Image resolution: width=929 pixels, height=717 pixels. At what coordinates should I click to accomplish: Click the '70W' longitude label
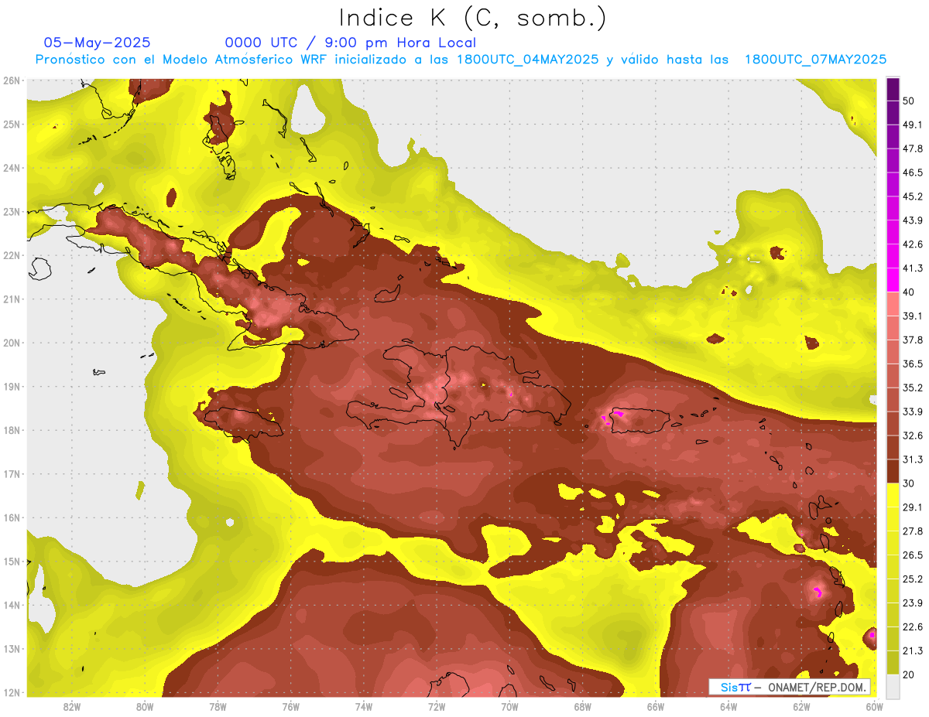pyautogui.click(x=509, y=706)
